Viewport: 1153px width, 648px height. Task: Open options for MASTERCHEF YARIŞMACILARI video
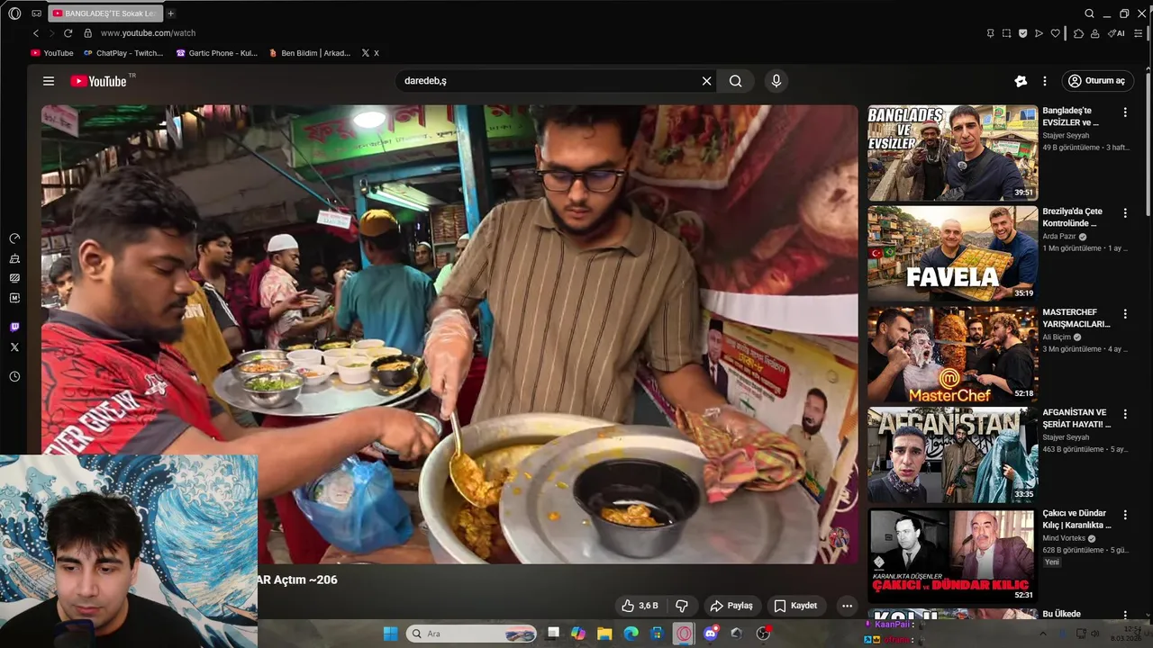(x=1125, y=314)
